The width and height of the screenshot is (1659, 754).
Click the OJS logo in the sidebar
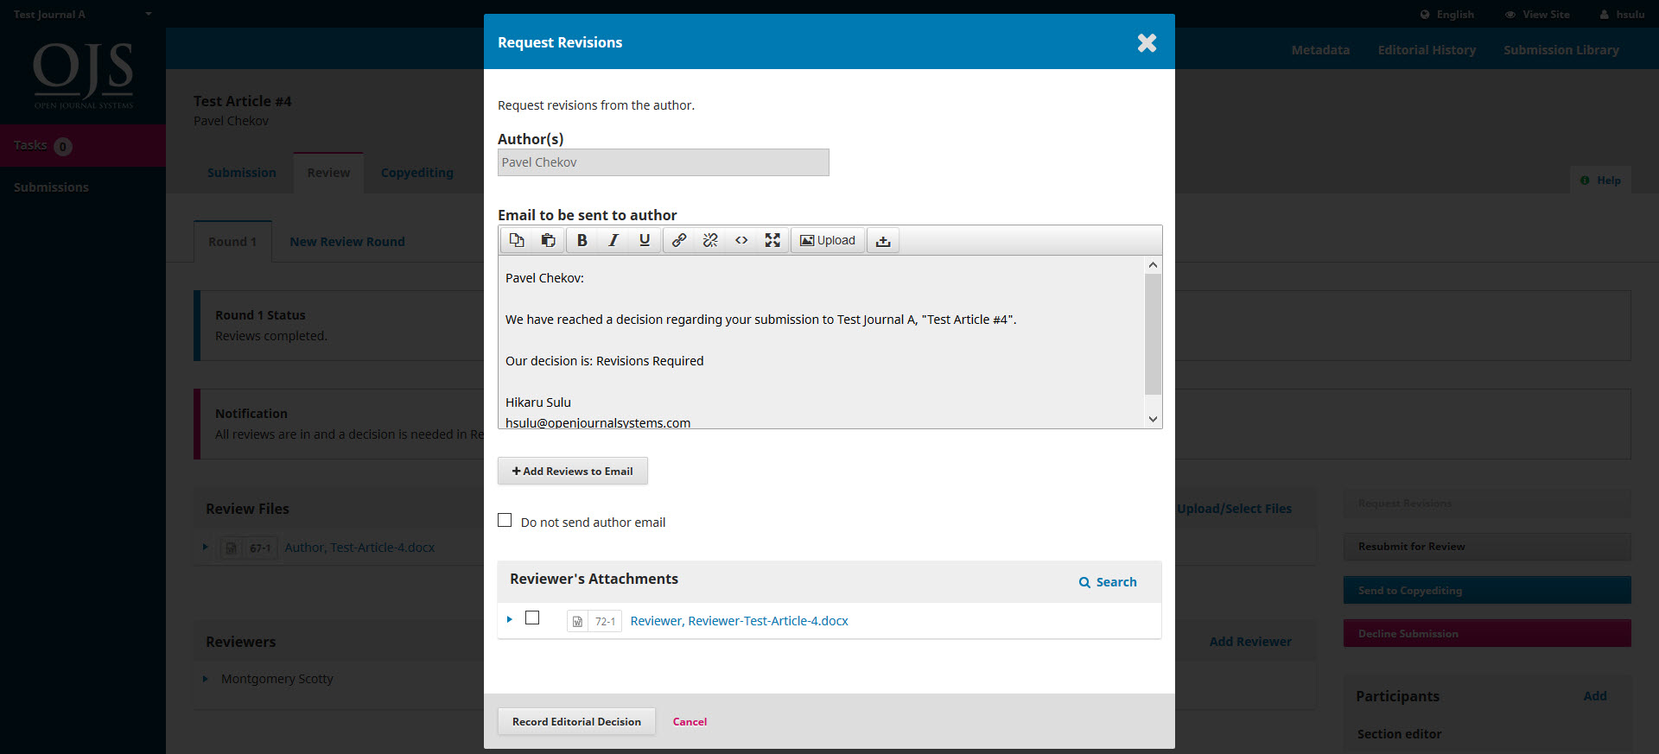point(83,75)
